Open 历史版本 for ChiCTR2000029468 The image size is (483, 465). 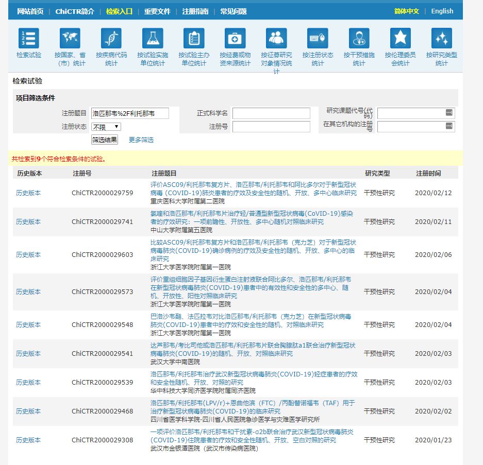28,411
